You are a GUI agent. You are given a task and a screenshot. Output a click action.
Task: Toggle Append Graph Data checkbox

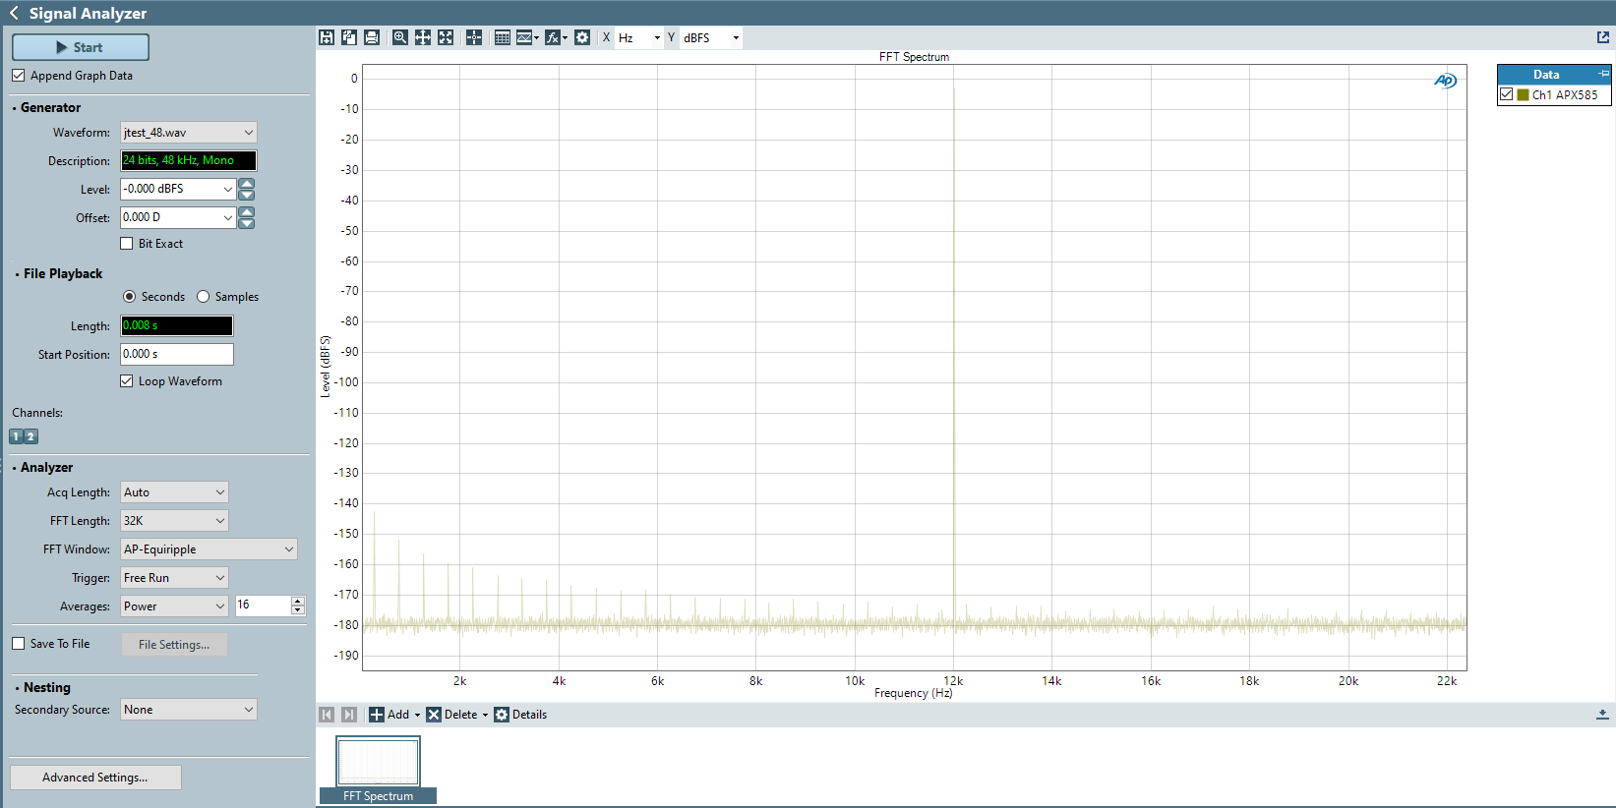point(19,76)
